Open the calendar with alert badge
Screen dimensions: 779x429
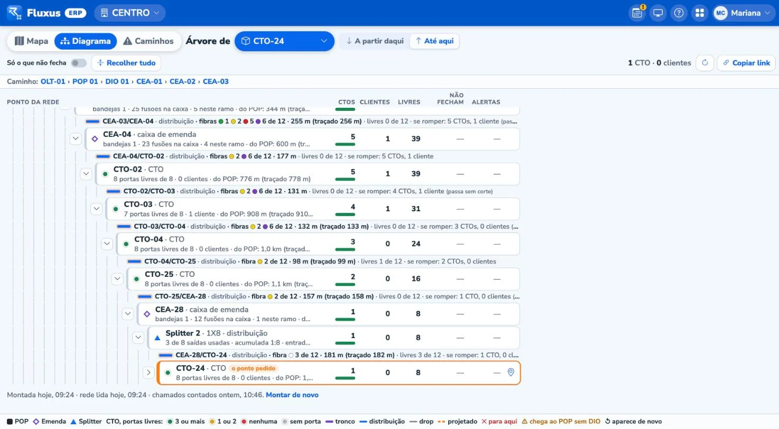tap(637, 13)
